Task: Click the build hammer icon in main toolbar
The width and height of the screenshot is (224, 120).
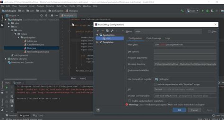Action: pos(182,11)
